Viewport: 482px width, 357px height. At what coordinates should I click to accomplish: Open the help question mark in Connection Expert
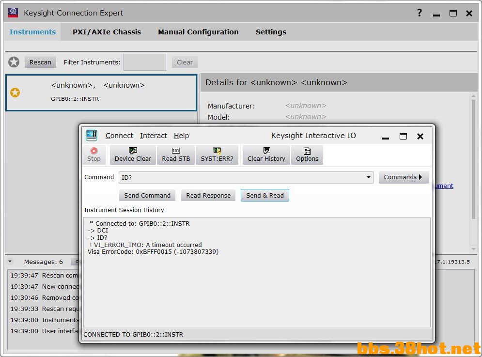420,13
